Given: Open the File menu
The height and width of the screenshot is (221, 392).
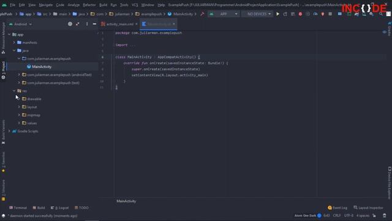Looking at the screenshot, I should 12,5.
